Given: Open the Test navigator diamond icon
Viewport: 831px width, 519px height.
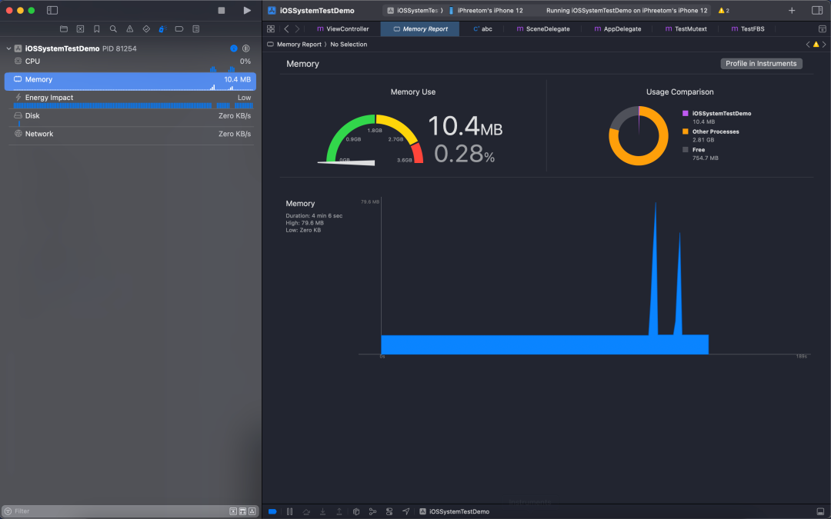Looking at the screenshot, I should (x=146, y=29).
